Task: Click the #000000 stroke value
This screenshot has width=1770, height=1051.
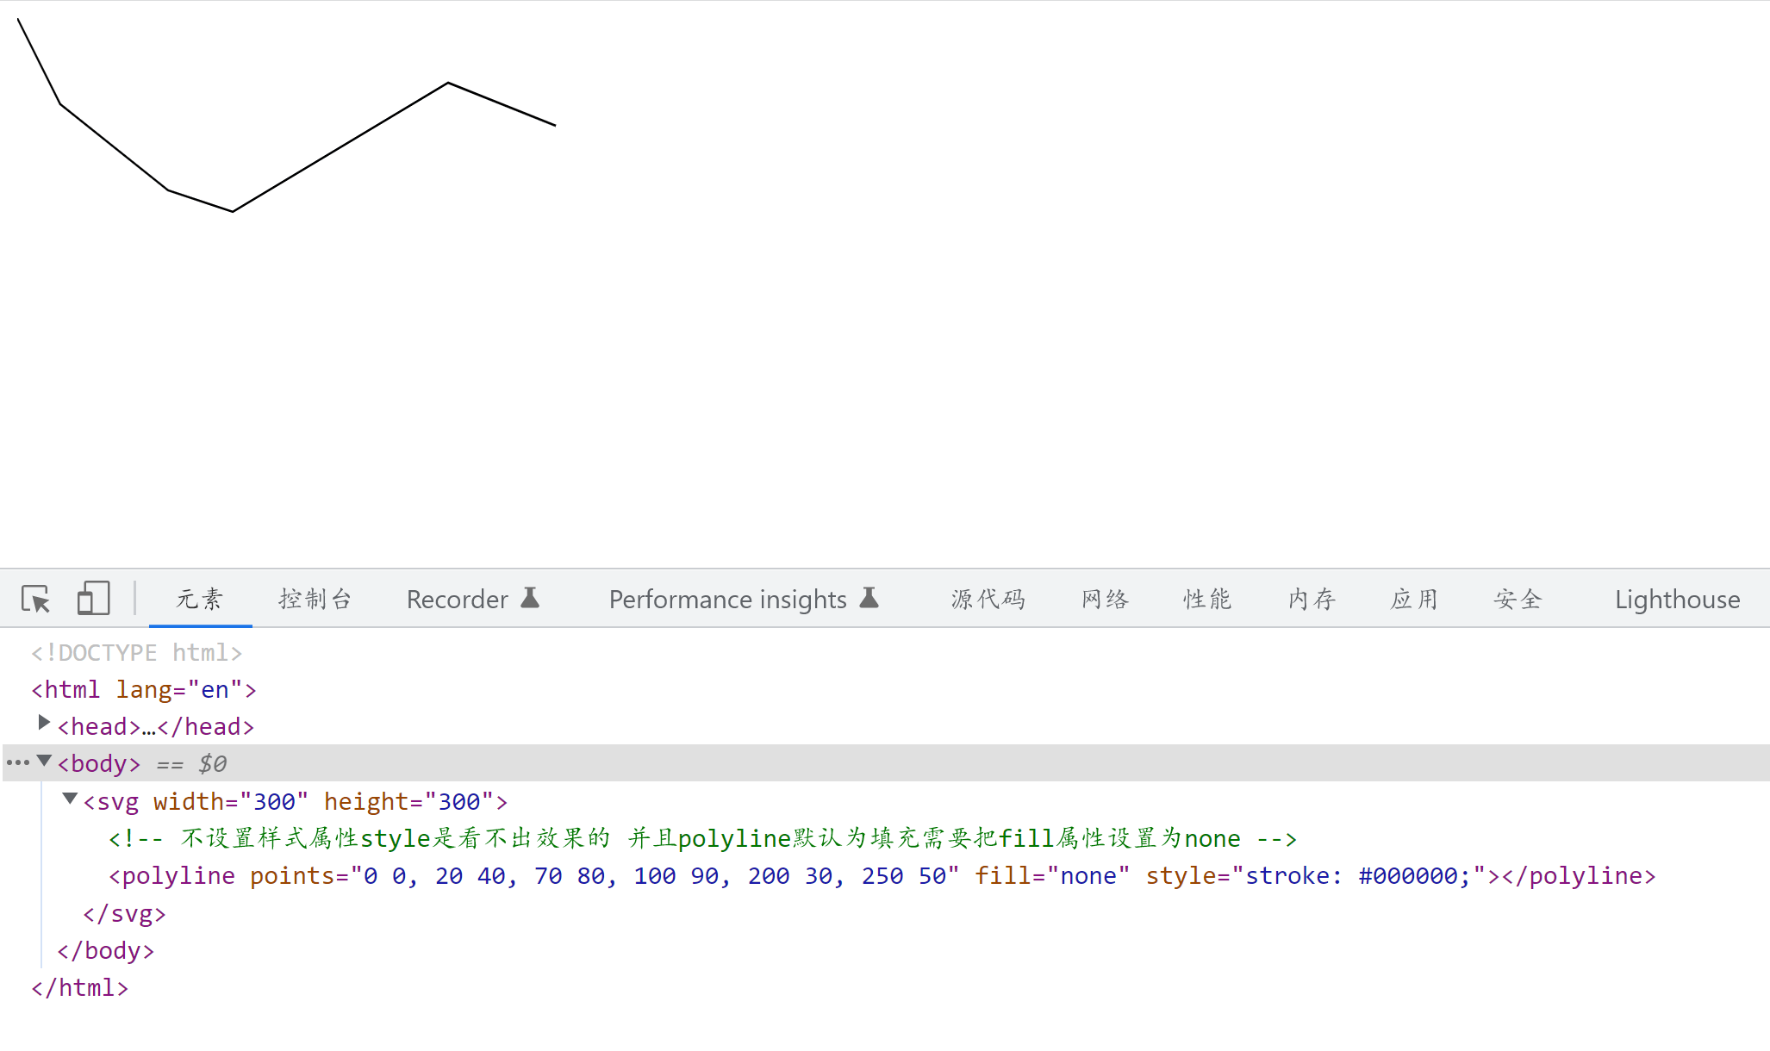Action: (1408, 876)
